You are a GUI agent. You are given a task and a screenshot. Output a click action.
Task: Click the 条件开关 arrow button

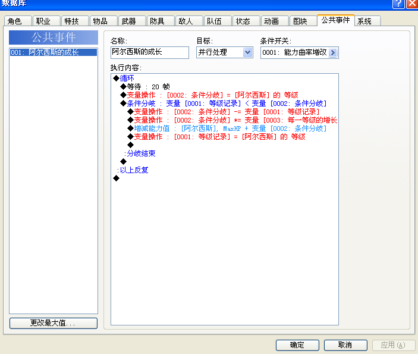tap(333, 52)
